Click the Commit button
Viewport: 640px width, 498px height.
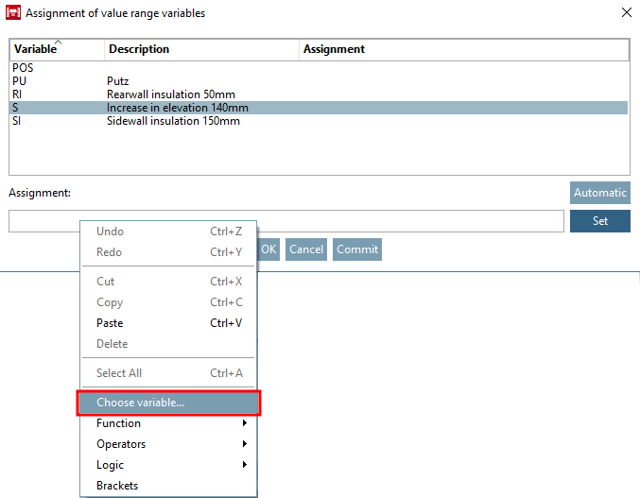[x=357, y=249]
